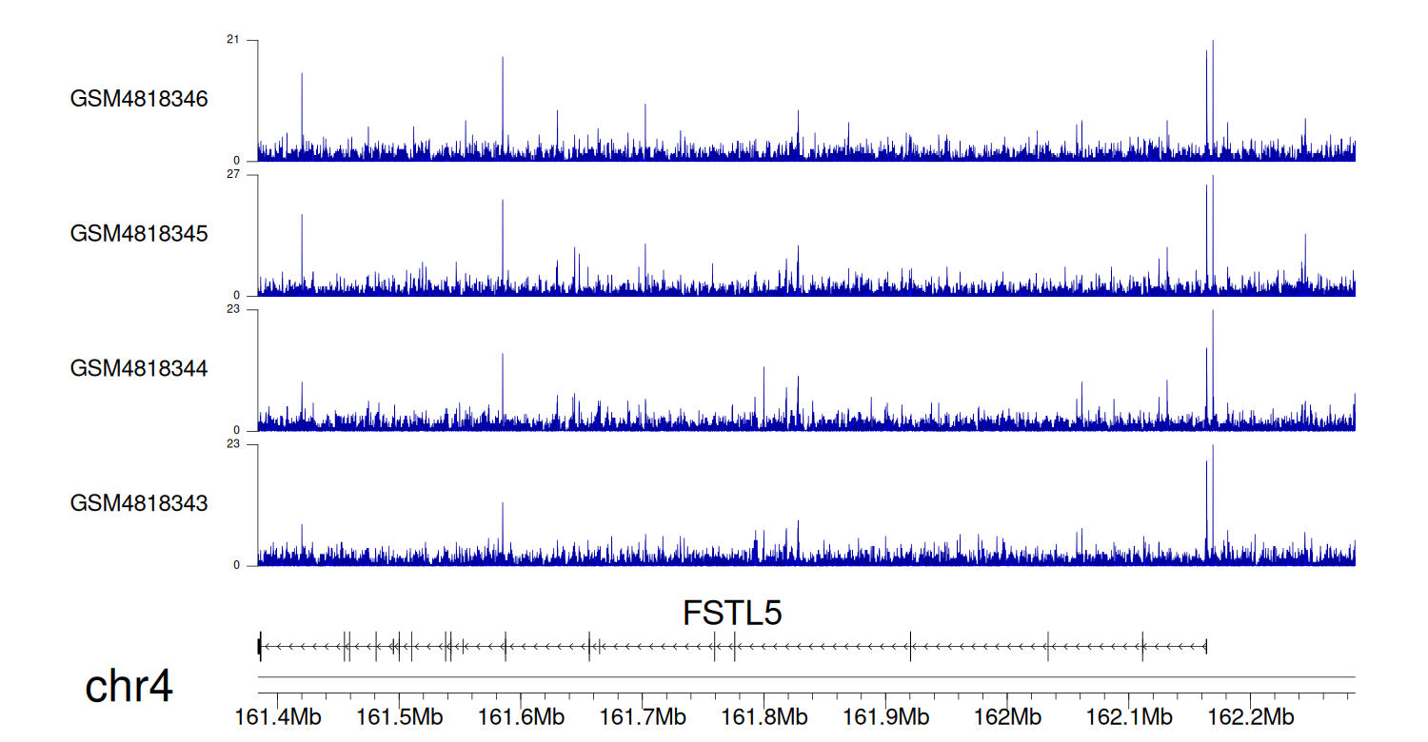The height and width of the screenshot is (742, 1428).
Task: Select the GSM4818343 track name
Action: point(139,502)
